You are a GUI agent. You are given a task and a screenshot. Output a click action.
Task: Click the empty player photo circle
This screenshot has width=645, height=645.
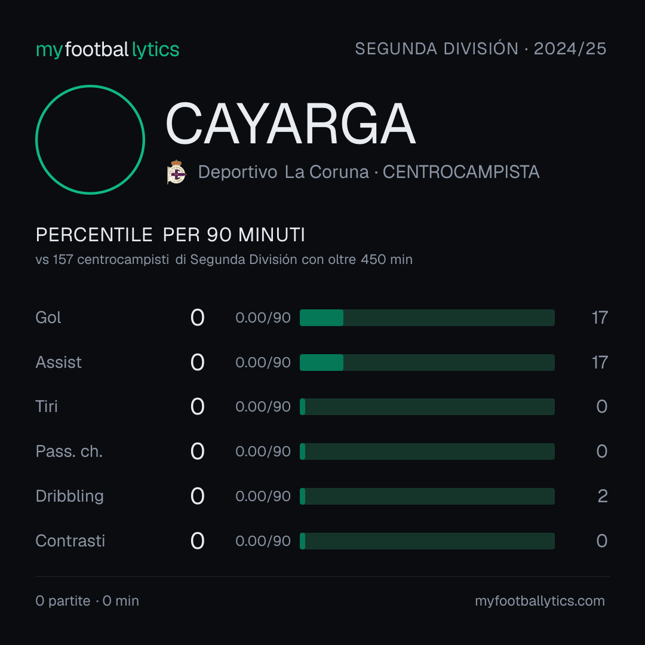click(x=90, y=139)
